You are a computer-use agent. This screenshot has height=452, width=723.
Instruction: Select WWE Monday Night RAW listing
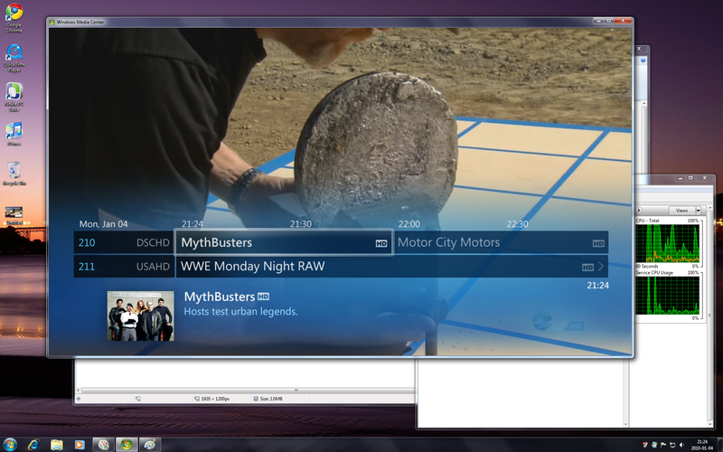point(392,266)
